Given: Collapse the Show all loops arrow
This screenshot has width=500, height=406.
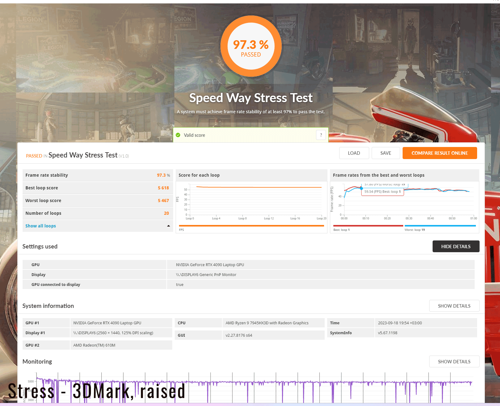Looking at the screenshot, I should [169, 226].
